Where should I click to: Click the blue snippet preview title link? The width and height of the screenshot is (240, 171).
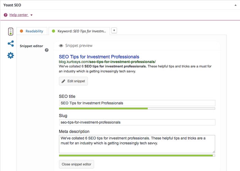[x=99, y=57]
